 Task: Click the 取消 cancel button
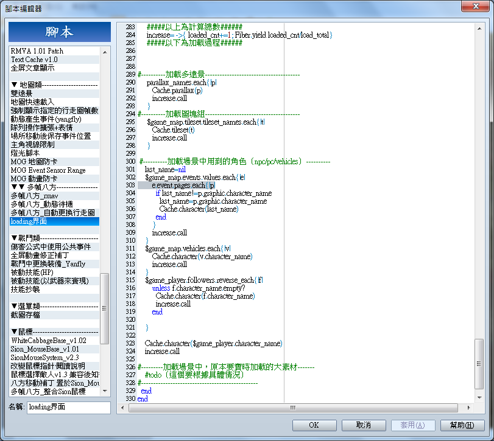click(x=364, y=425)
